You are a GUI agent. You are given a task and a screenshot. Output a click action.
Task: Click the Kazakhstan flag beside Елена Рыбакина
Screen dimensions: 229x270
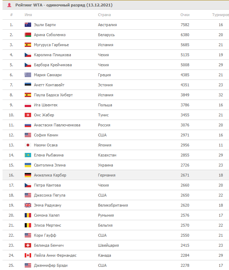point(28,155)
